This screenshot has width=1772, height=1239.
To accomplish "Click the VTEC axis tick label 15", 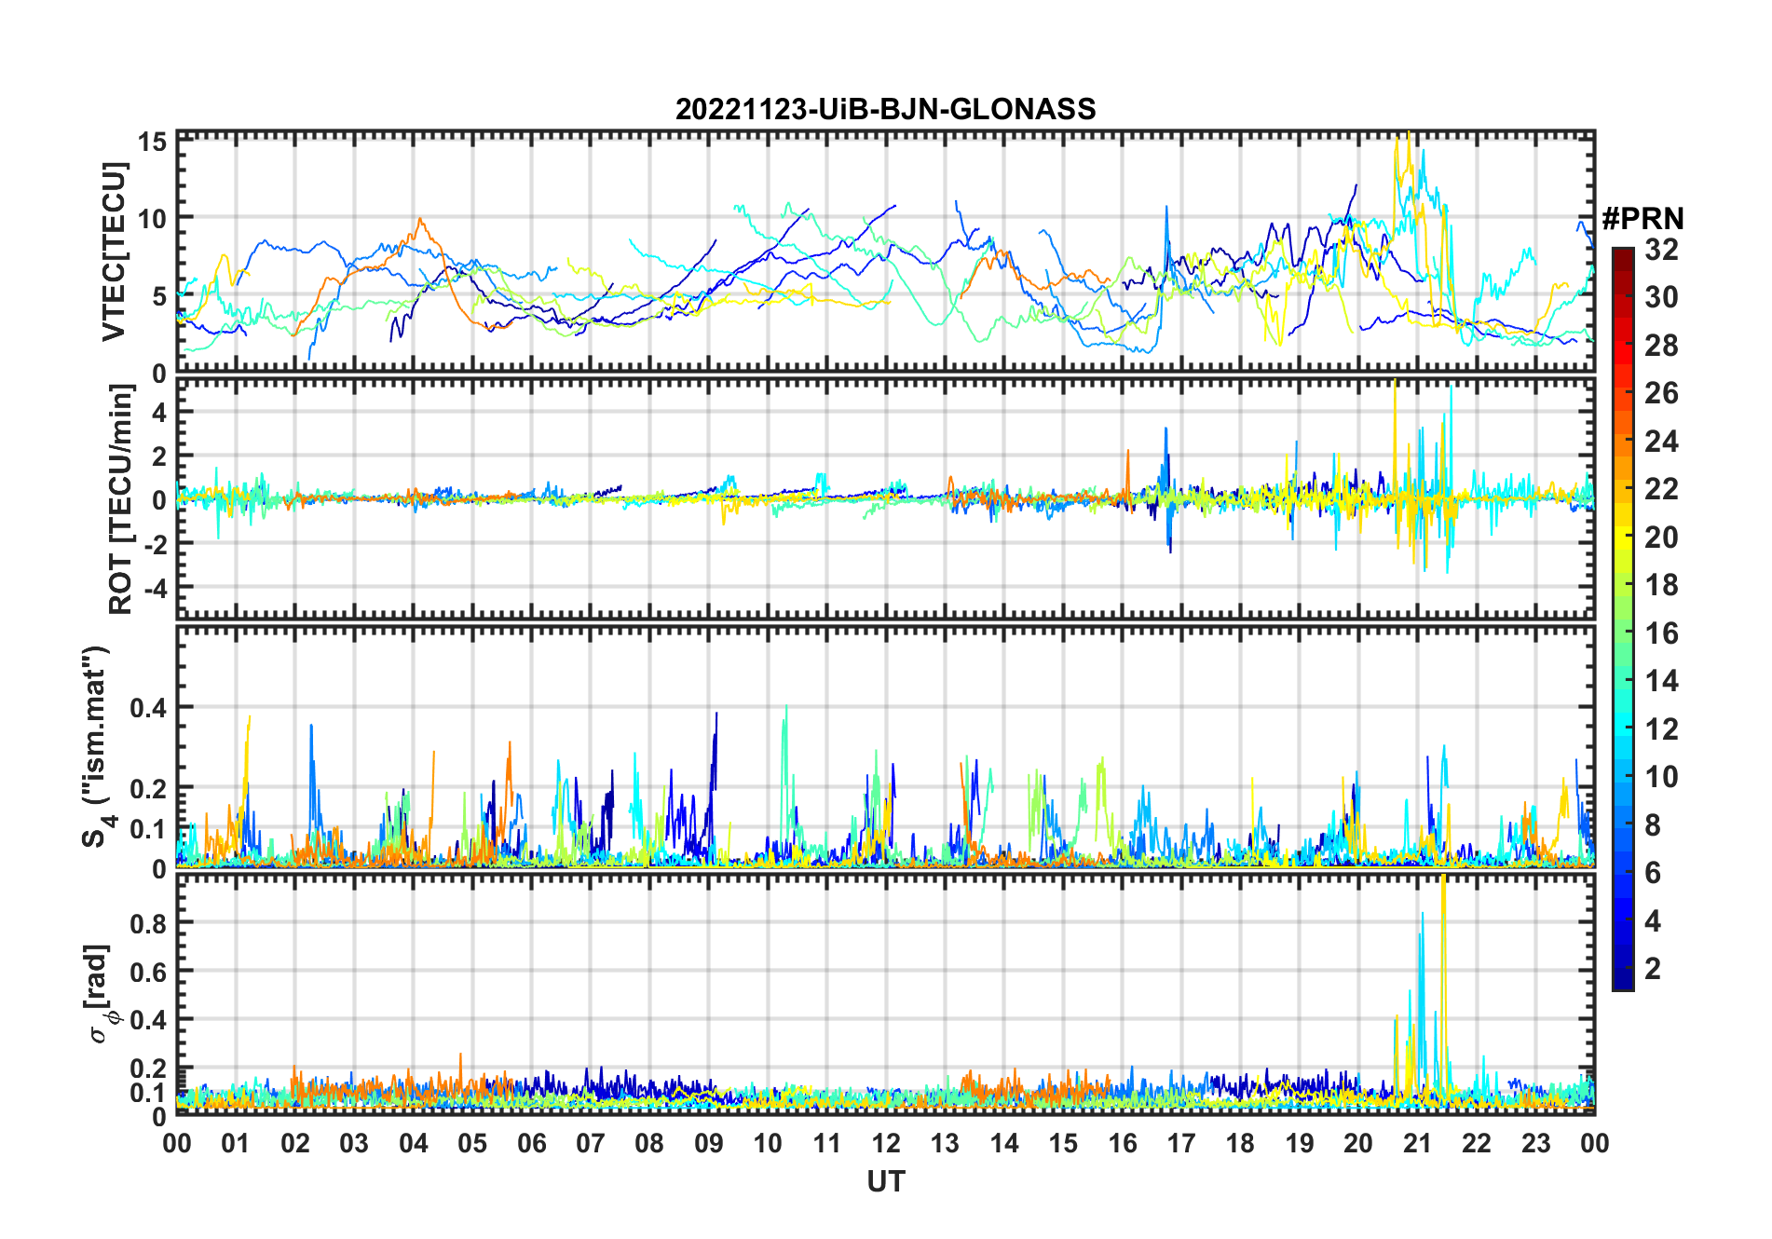I will click(x=153, y=142).
